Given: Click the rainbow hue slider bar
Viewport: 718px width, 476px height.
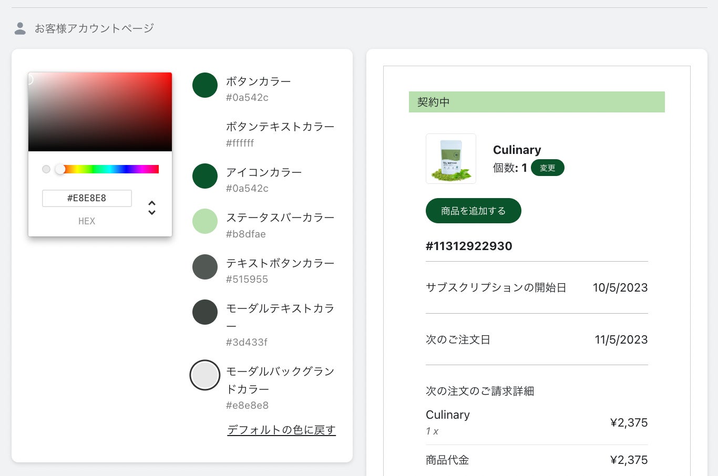Looking at the screenshot, I should [x=110, y=169].
